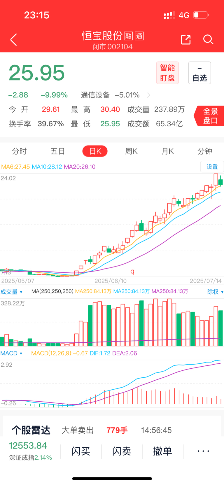224x485 pixels.
Task: Tap the 闪卖 quick sell button
Action: coord(122,451)
